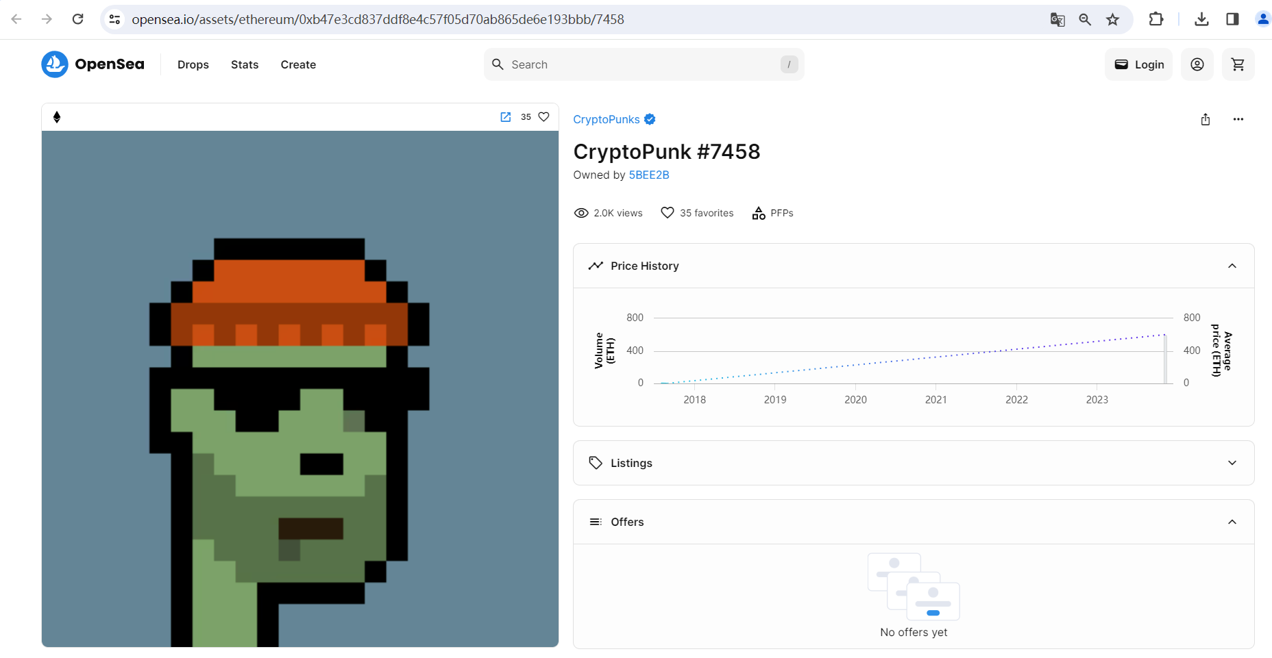Open the Stats menu
Image resolution: width=1272 pixels, height=658 pixels.
click(245, 64)
